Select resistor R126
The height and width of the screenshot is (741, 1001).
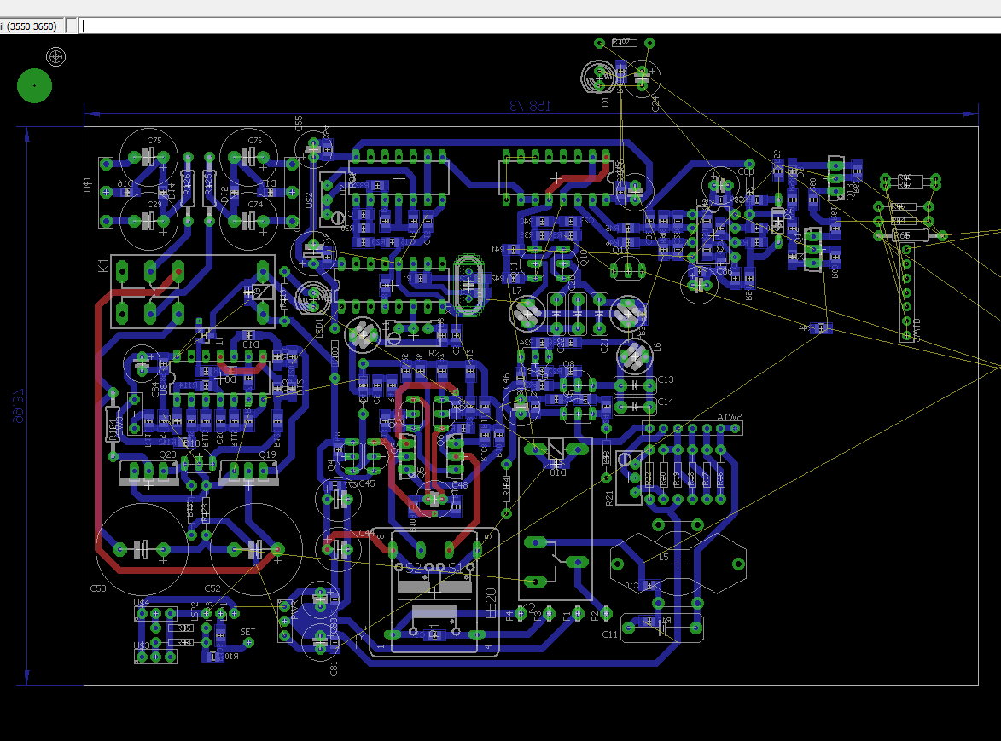coord(188,188)
